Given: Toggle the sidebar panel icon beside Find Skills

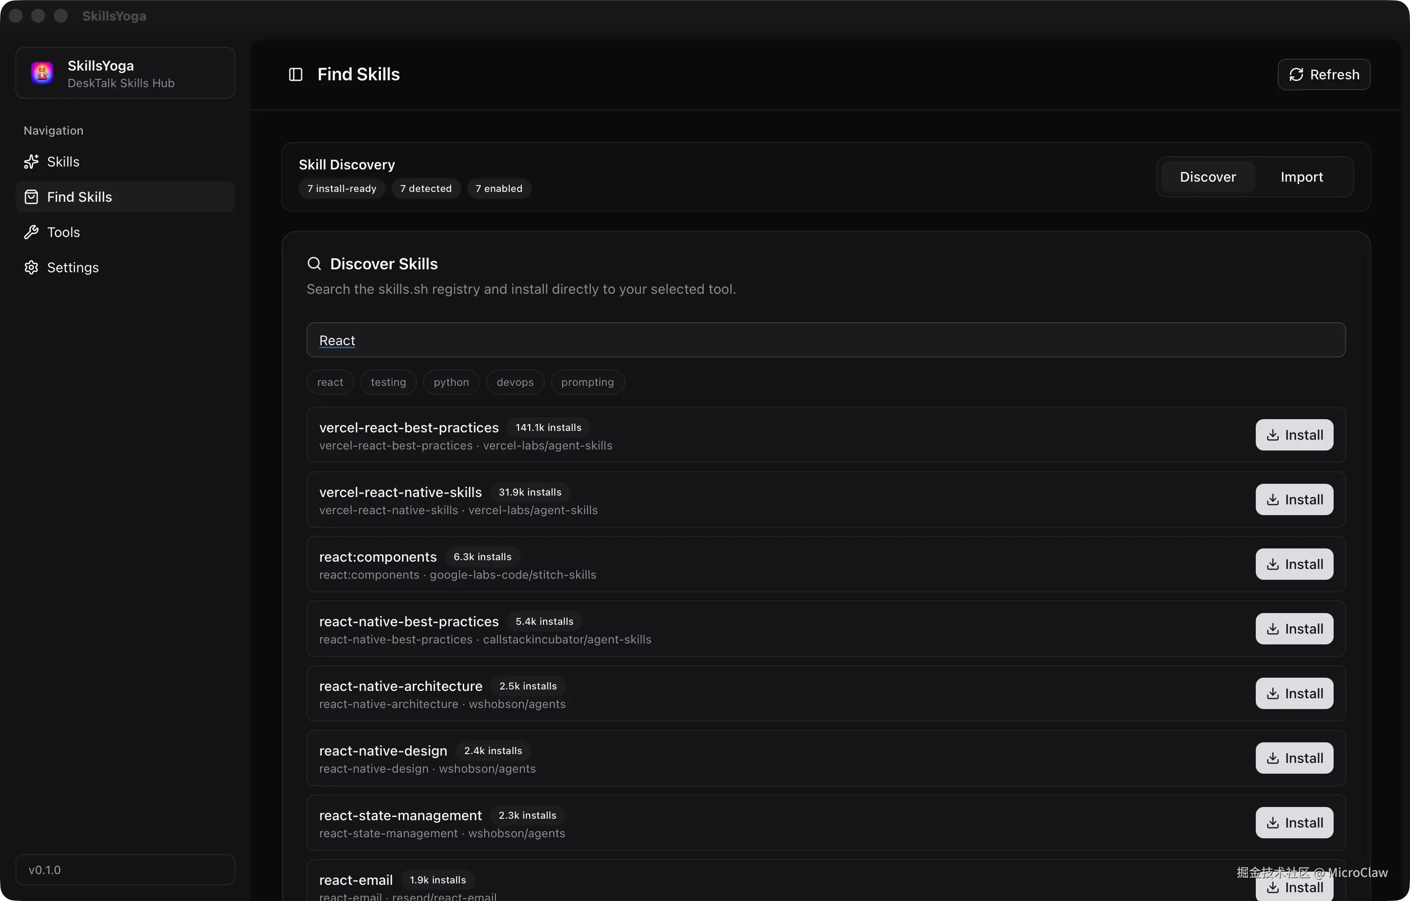Looking at the screenshot, I should coord(296,74).
